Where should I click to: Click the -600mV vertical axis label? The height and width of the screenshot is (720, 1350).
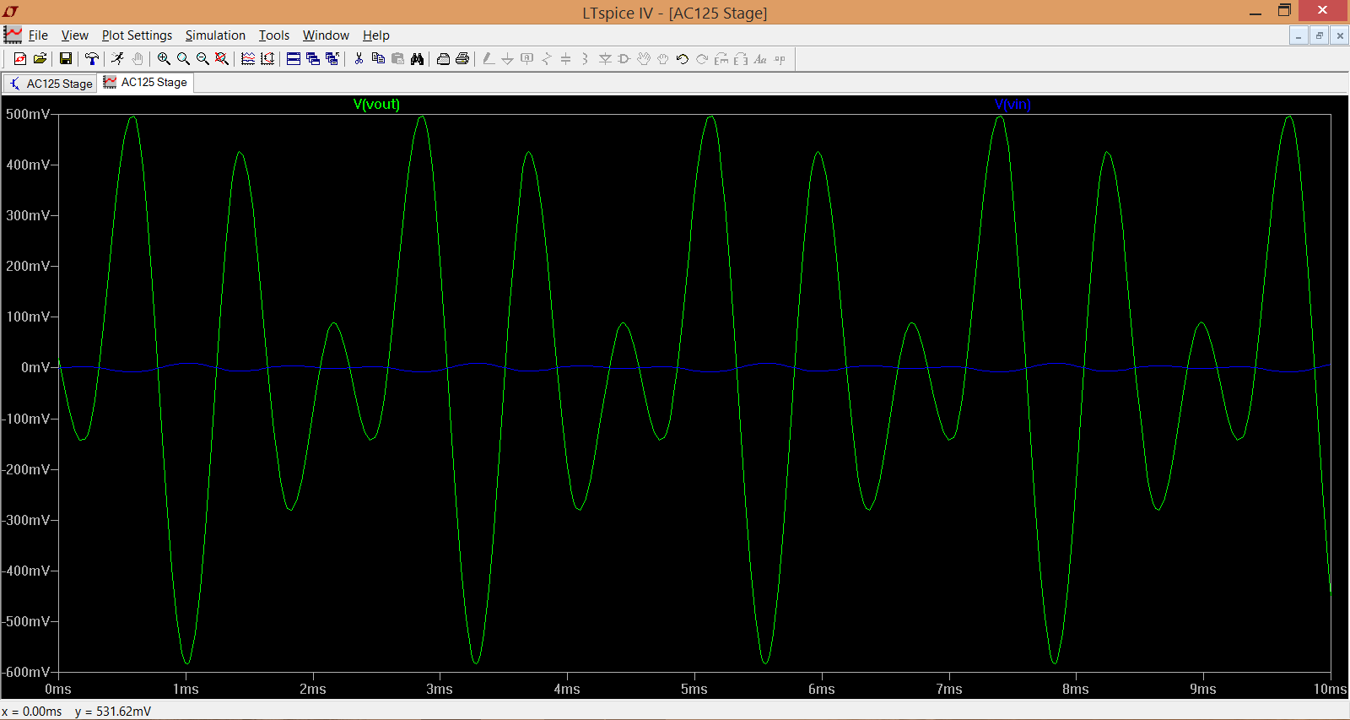[25, 672]
